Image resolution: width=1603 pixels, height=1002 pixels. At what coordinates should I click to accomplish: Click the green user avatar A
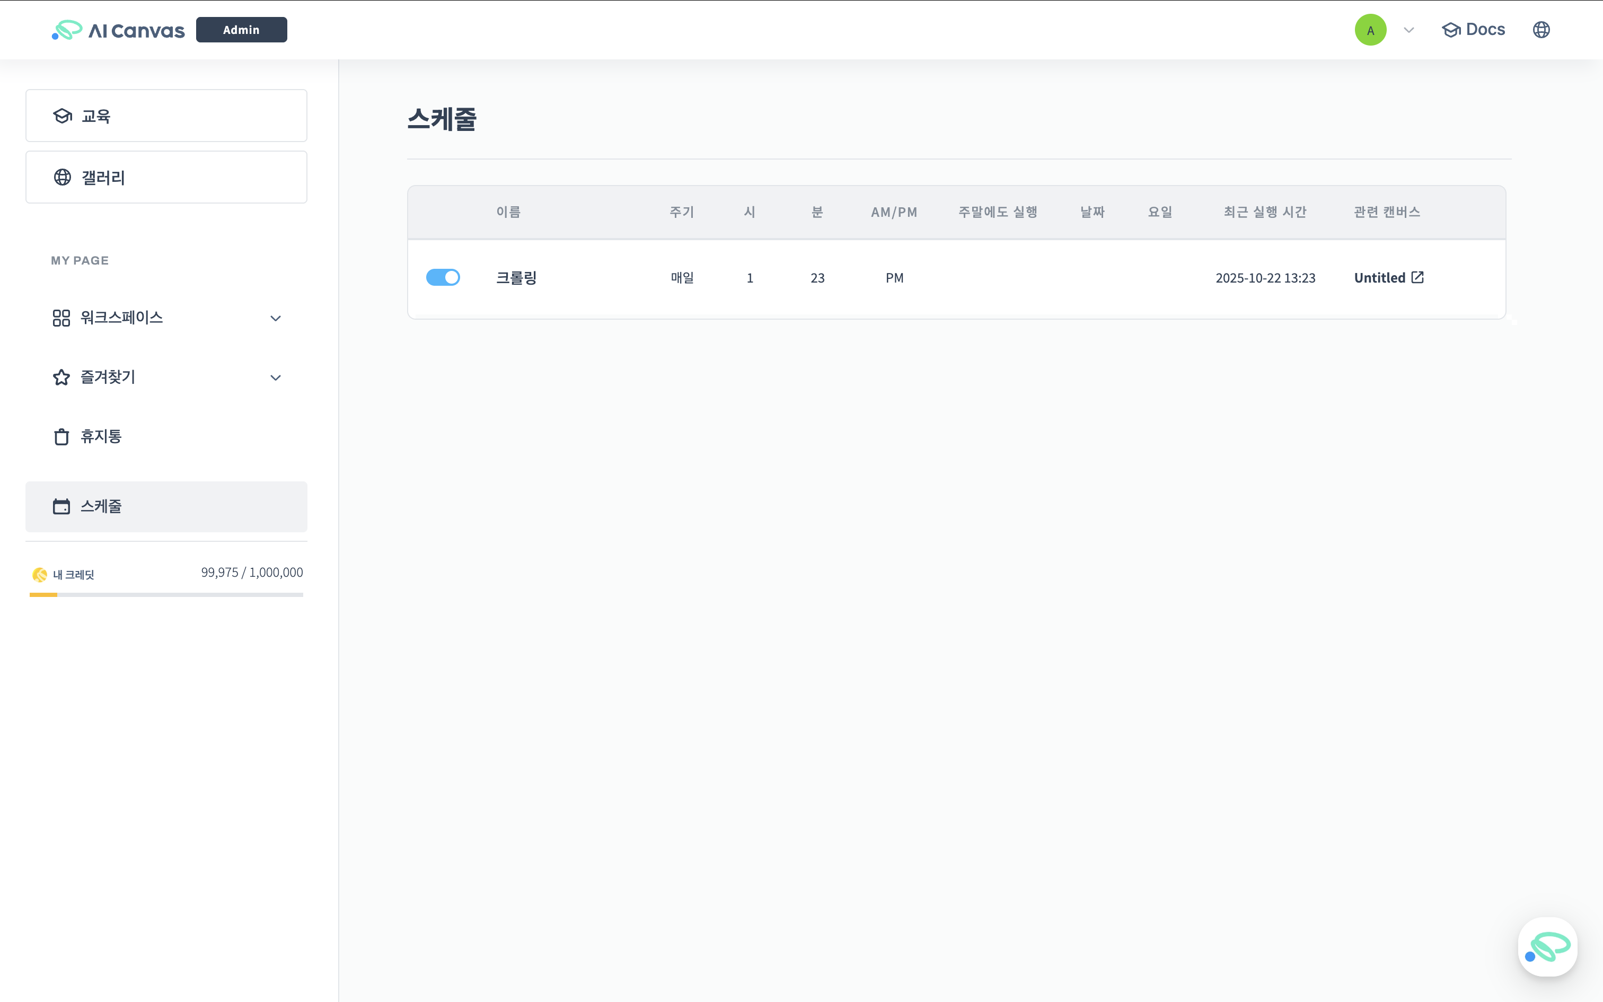[1370, 30]
